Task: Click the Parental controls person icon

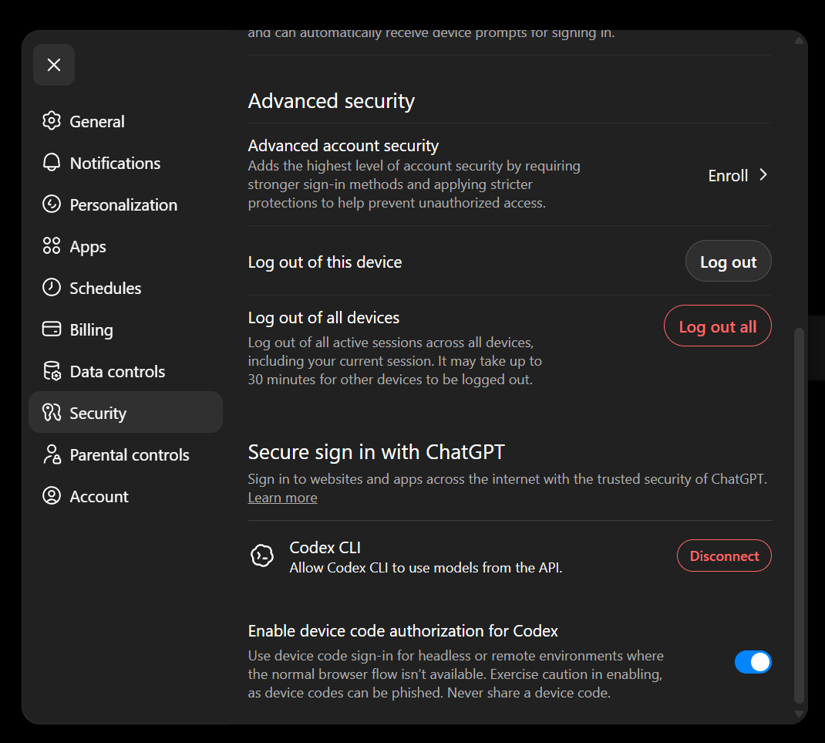Action: tap(52, 454)
